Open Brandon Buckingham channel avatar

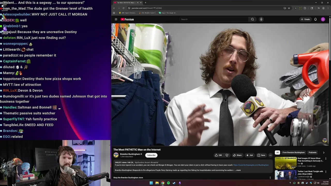pos(116,155)
